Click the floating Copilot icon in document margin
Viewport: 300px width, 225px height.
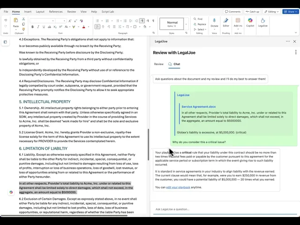coord(11,192)
